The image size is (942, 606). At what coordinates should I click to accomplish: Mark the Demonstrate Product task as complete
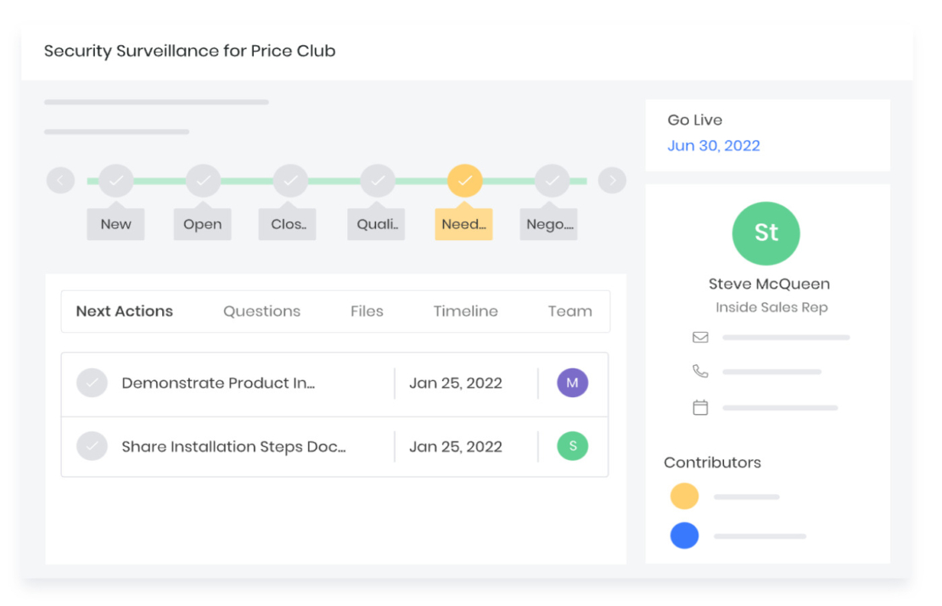tap(92, 383)
